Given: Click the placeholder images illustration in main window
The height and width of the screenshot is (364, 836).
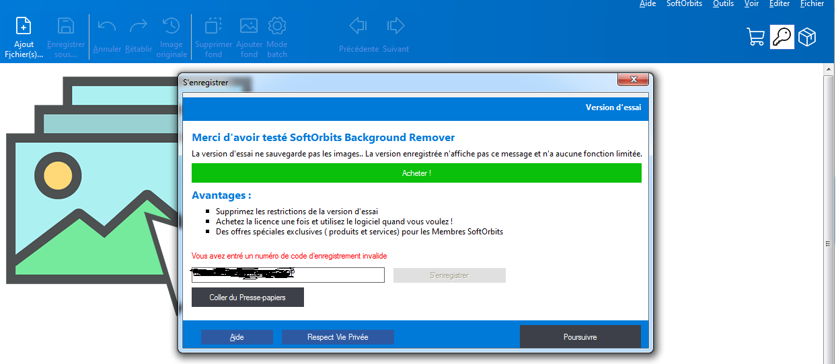Looking at the screenshot, I should tap(93, 195).
